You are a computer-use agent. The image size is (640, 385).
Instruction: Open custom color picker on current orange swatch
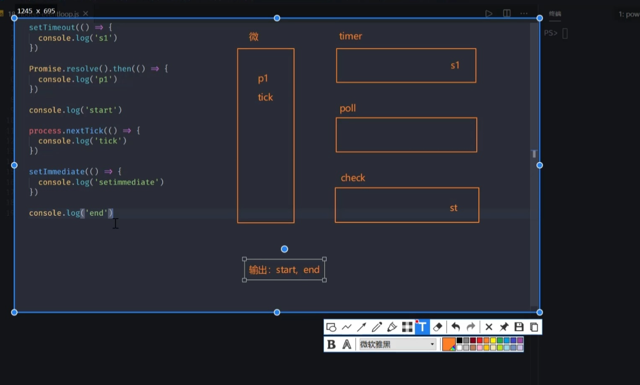pyautogui.click(x=449, y=344)
